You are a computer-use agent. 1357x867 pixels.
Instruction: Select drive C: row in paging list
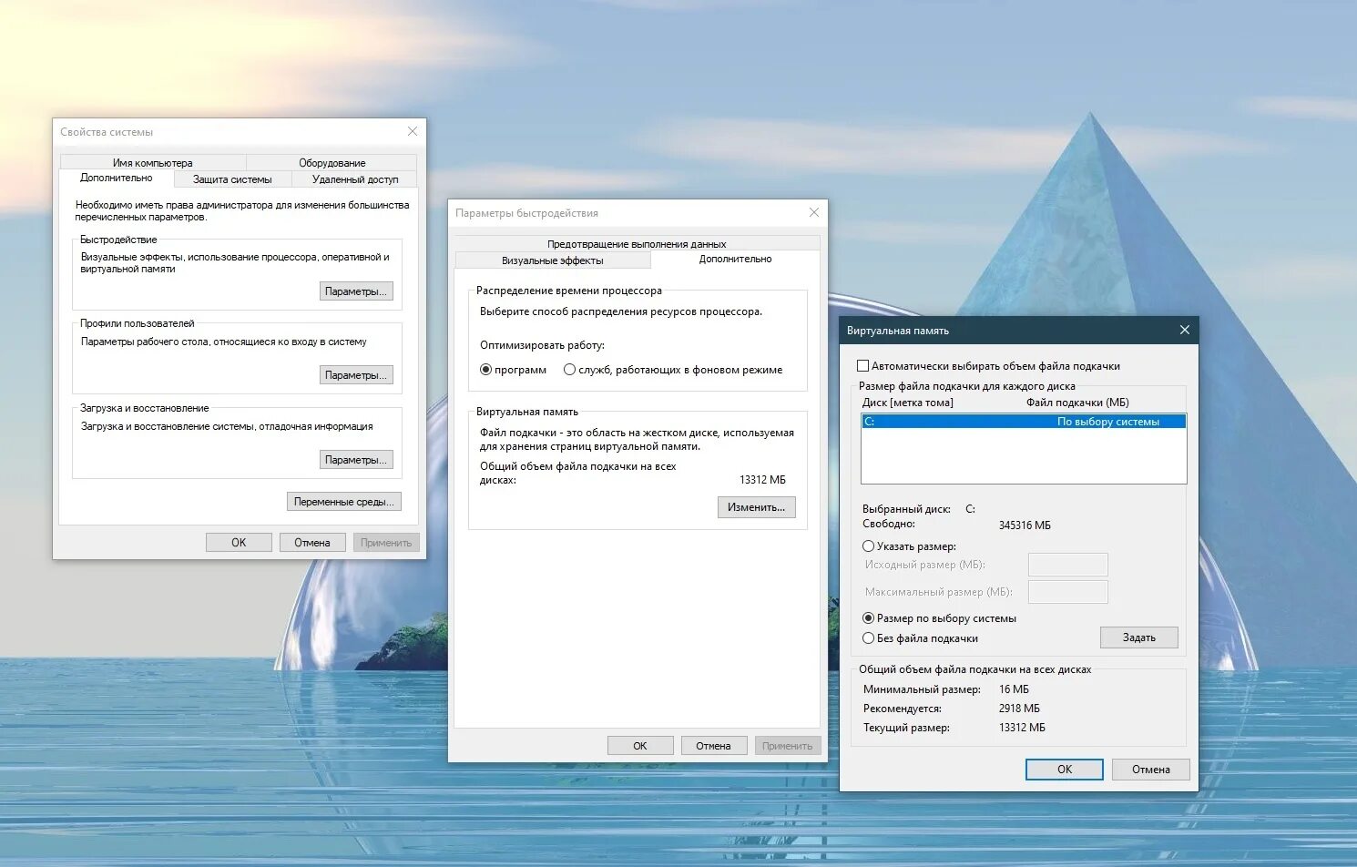[1024, 422]
